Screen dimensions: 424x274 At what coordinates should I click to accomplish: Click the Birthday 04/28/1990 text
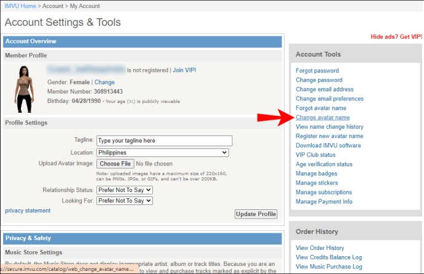pyautogui.click(x=74, y=101)
